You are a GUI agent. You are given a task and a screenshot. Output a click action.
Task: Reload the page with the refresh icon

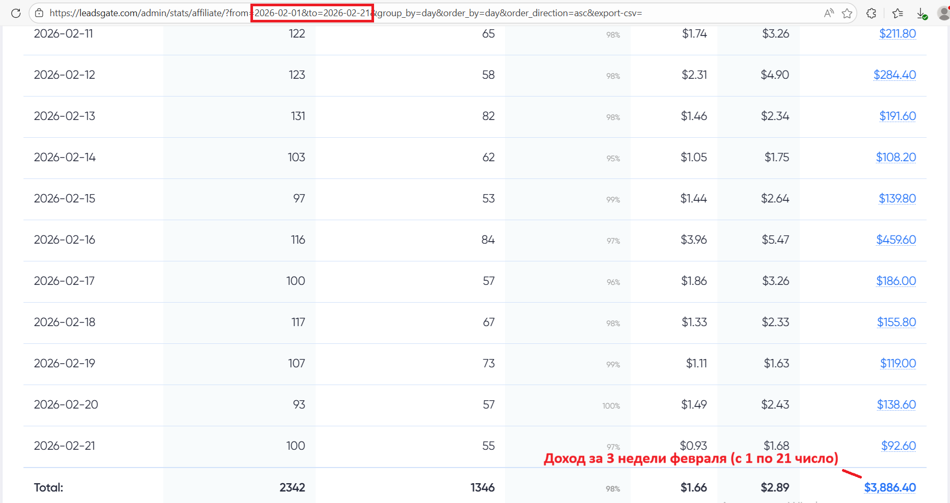coord(16,13)
